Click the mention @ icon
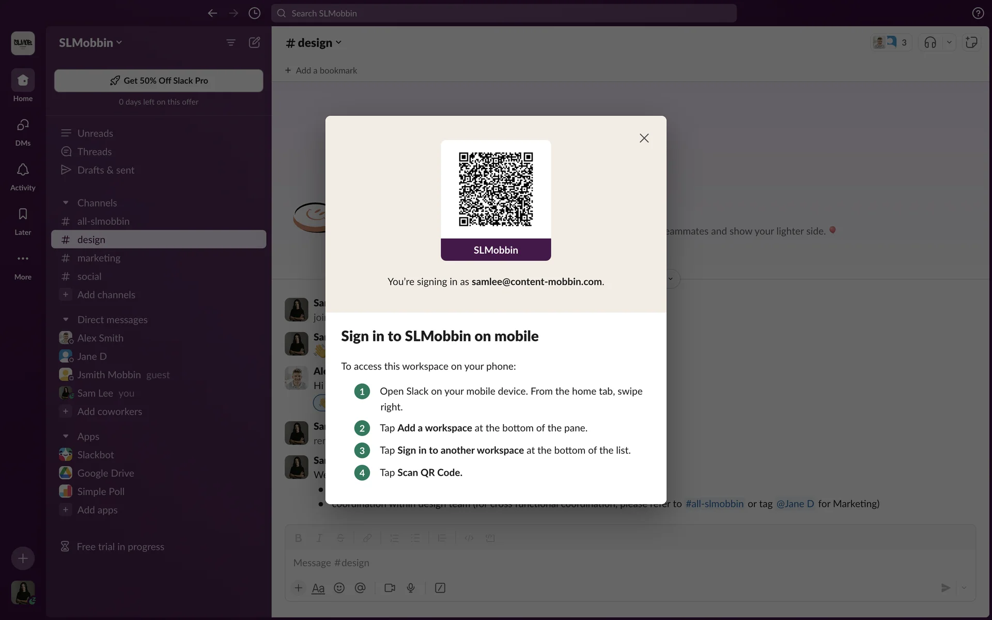Image resolution: width=992 pixels, height=620 pixels. 360,588
